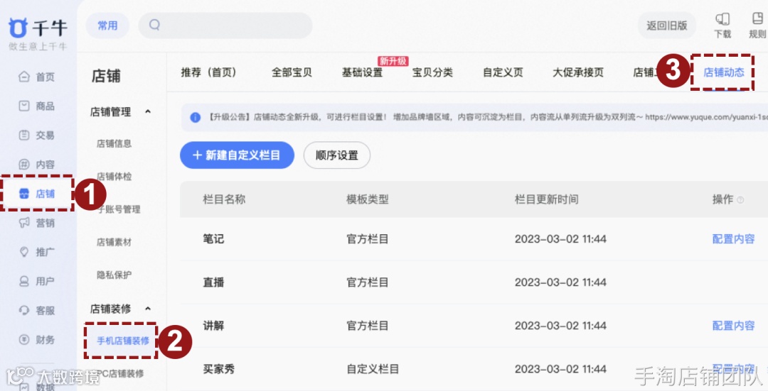The height and width of the screenshot is (391, 768).
Task: Click 官方栏目 type in 直播 row
Action: (368, 282)
